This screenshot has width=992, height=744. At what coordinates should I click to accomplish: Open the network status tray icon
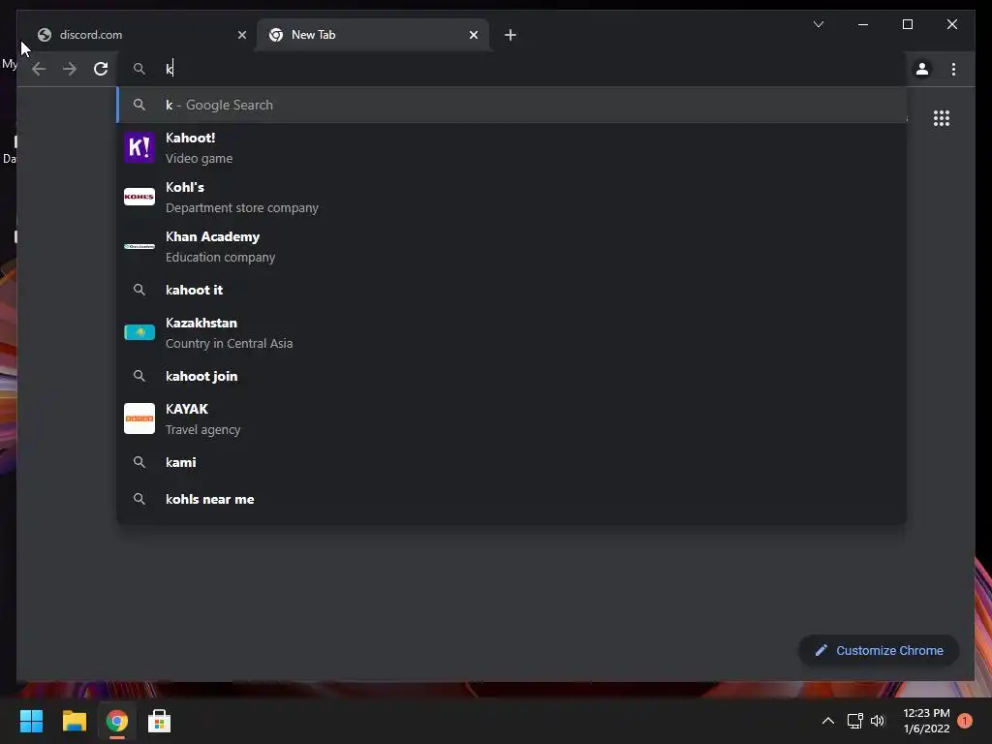point(854,721)
